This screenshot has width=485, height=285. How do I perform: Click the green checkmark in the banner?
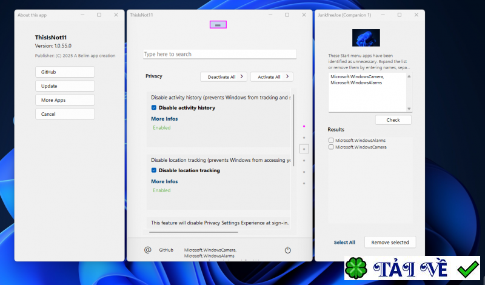point(467,269)
